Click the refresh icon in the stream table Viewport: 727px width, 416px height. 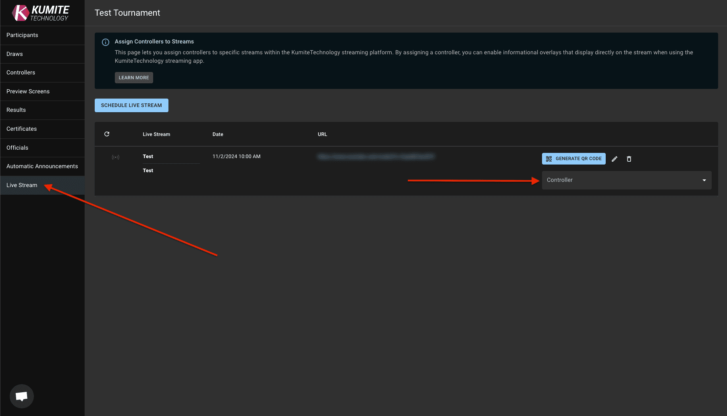point(107,134)
